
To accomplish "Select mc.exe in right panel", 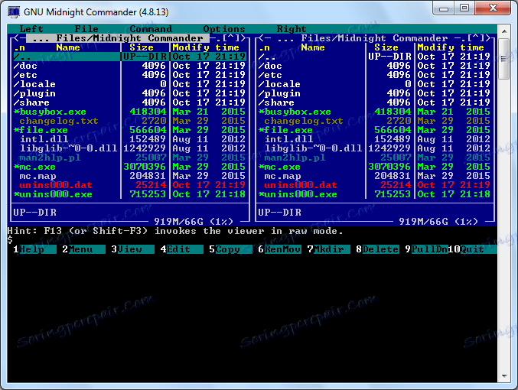I will 375,167.
